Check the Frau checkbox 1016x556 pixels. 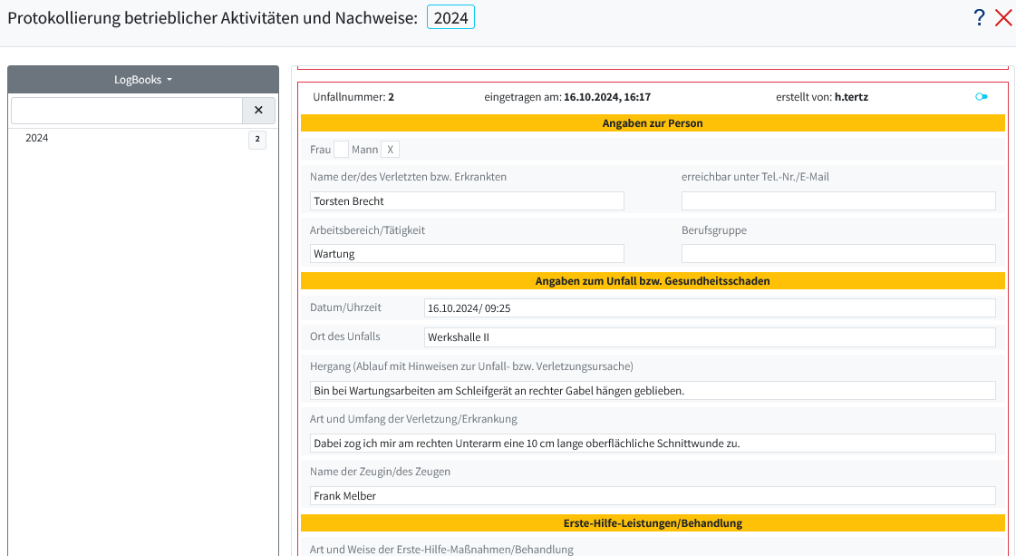(343, 148)
